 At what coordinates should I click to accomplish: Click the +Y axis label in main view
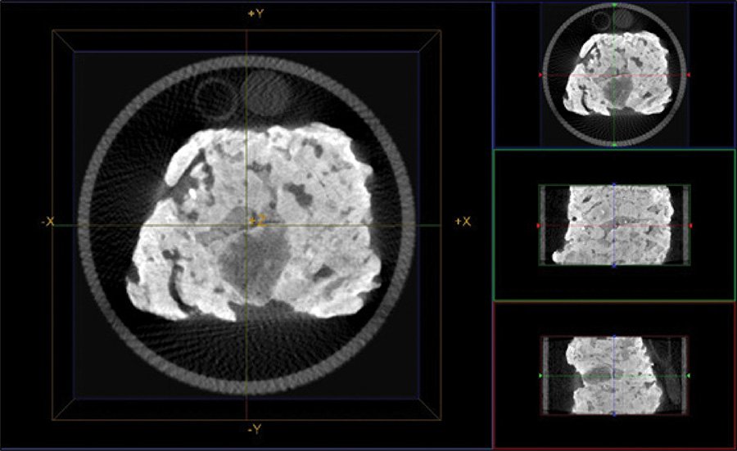tap(255, 14)
